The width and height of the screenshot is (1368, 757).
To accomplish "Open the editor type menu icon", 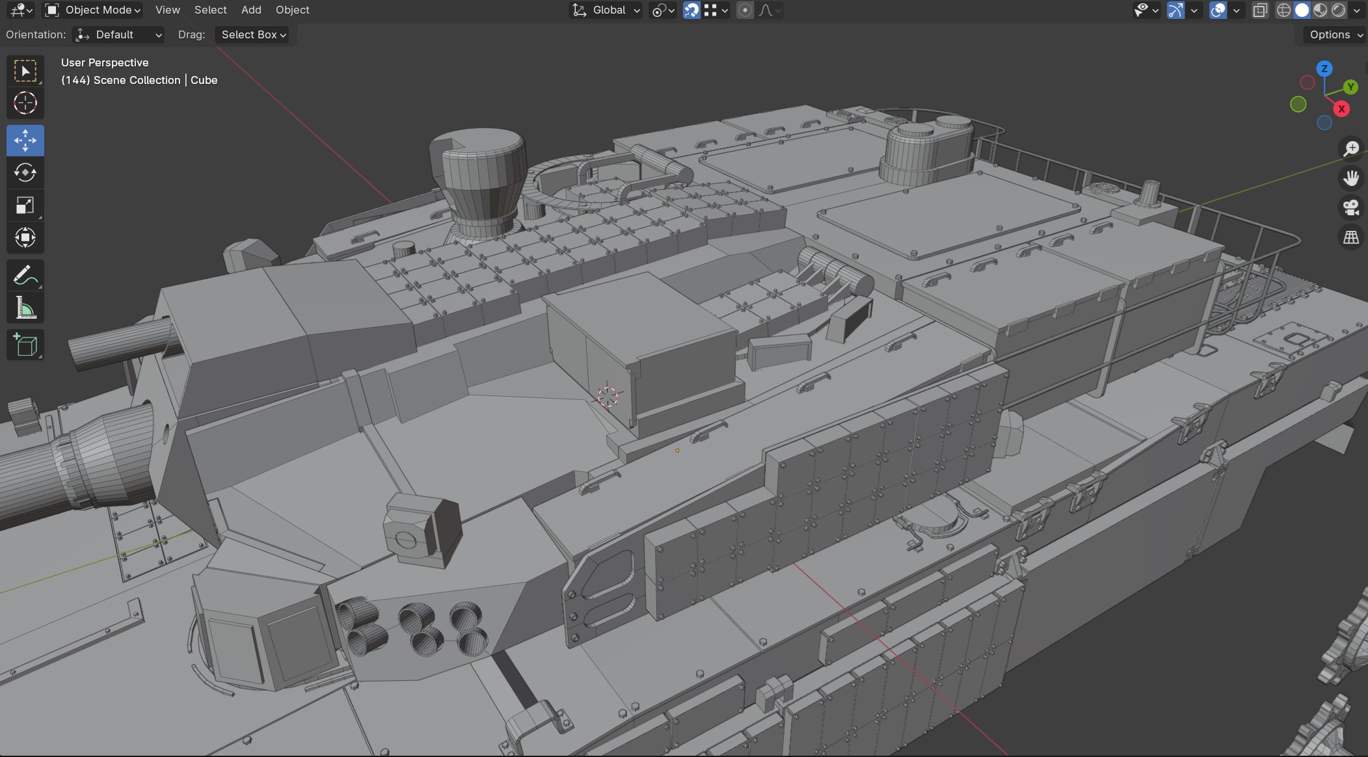I will (x=21, y=10).
